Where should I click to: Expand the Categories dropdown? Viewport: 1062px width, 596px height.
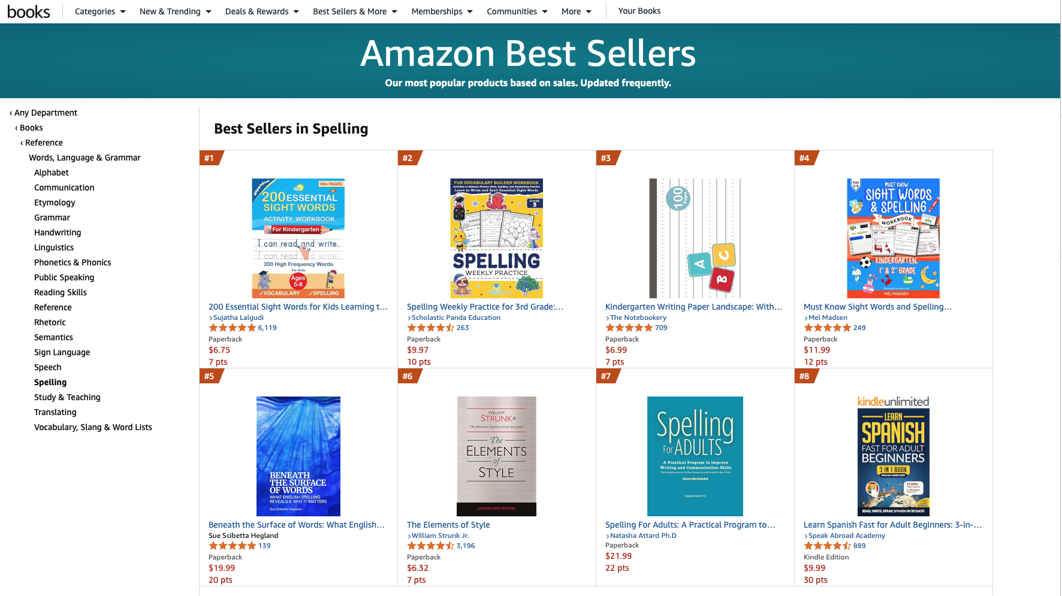pos(100,11)
